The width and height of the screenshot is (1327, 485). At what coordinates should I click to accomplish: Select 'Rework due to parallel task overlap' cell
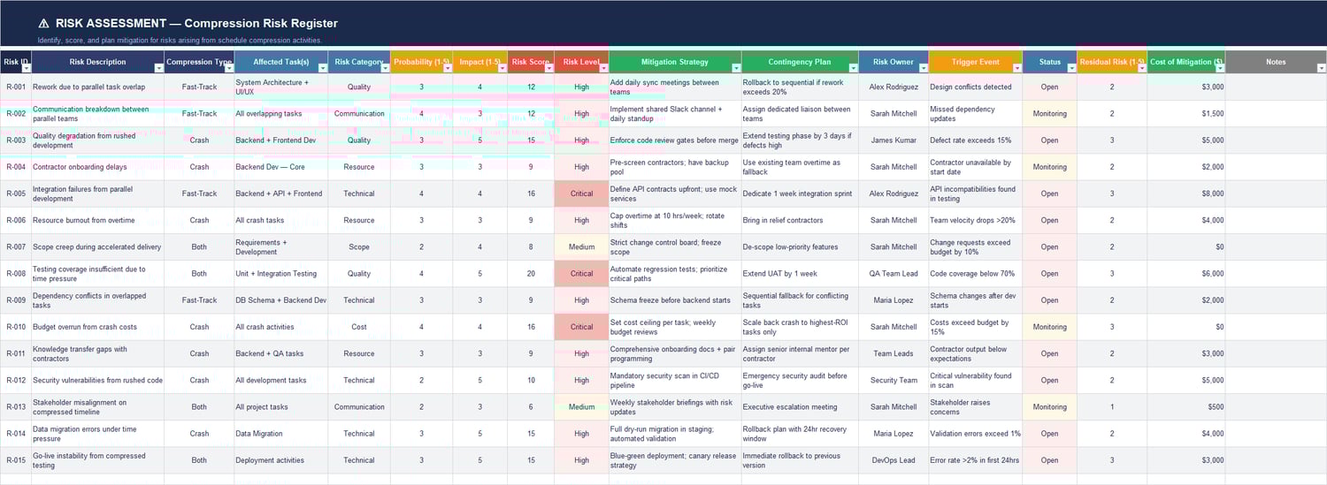click(x=98, y=87)
